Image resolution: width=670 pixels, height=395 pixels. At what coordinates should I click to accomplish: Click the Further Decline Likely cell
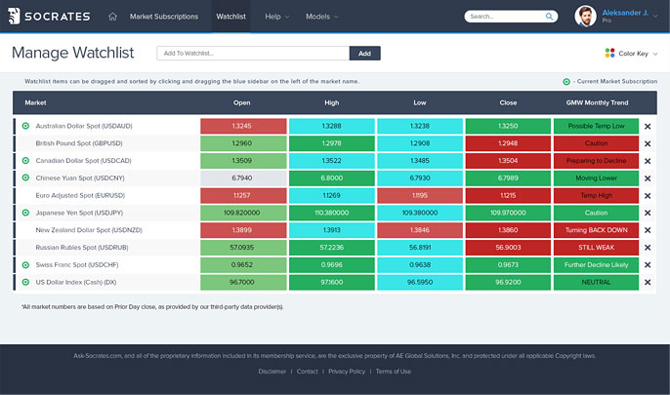coord(596,265)
